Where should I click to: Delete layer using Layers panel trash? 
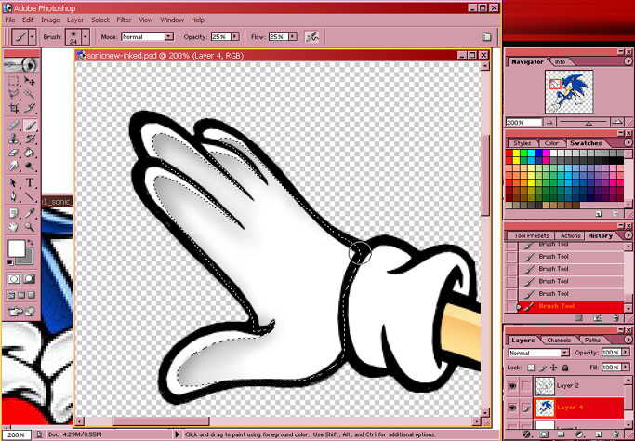(x=615, y=434)
